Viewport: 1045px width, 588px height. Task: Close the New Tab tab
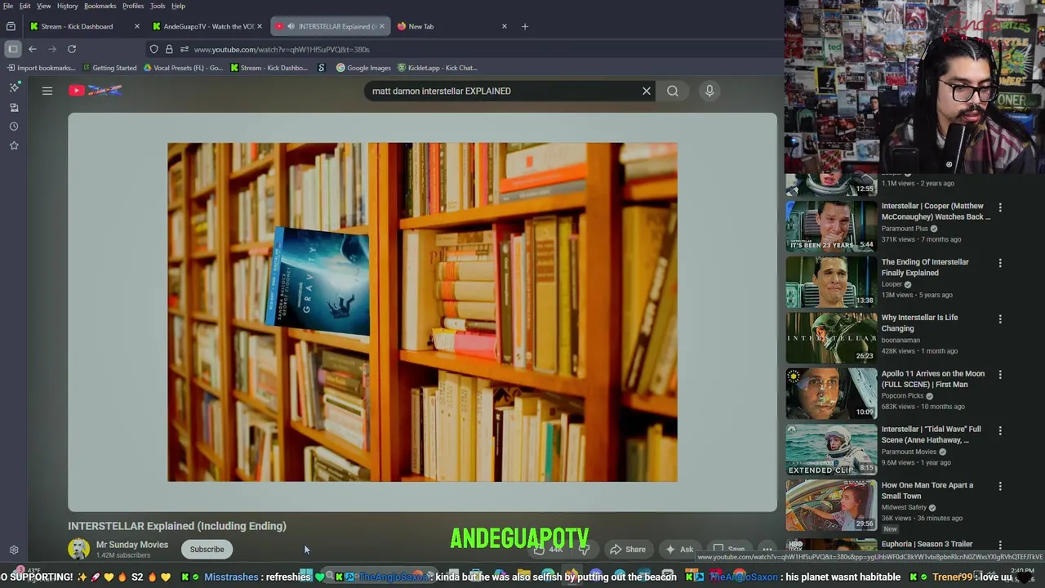(504, 26)
